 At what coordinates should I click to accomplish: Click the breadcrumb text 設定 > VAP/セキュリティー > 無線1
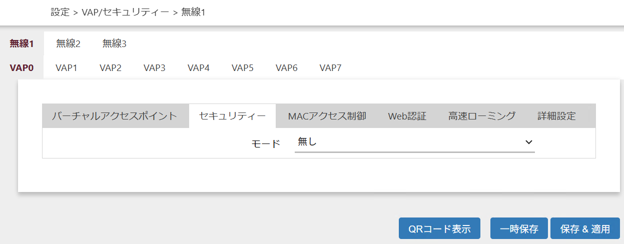(x=128, y=12)
